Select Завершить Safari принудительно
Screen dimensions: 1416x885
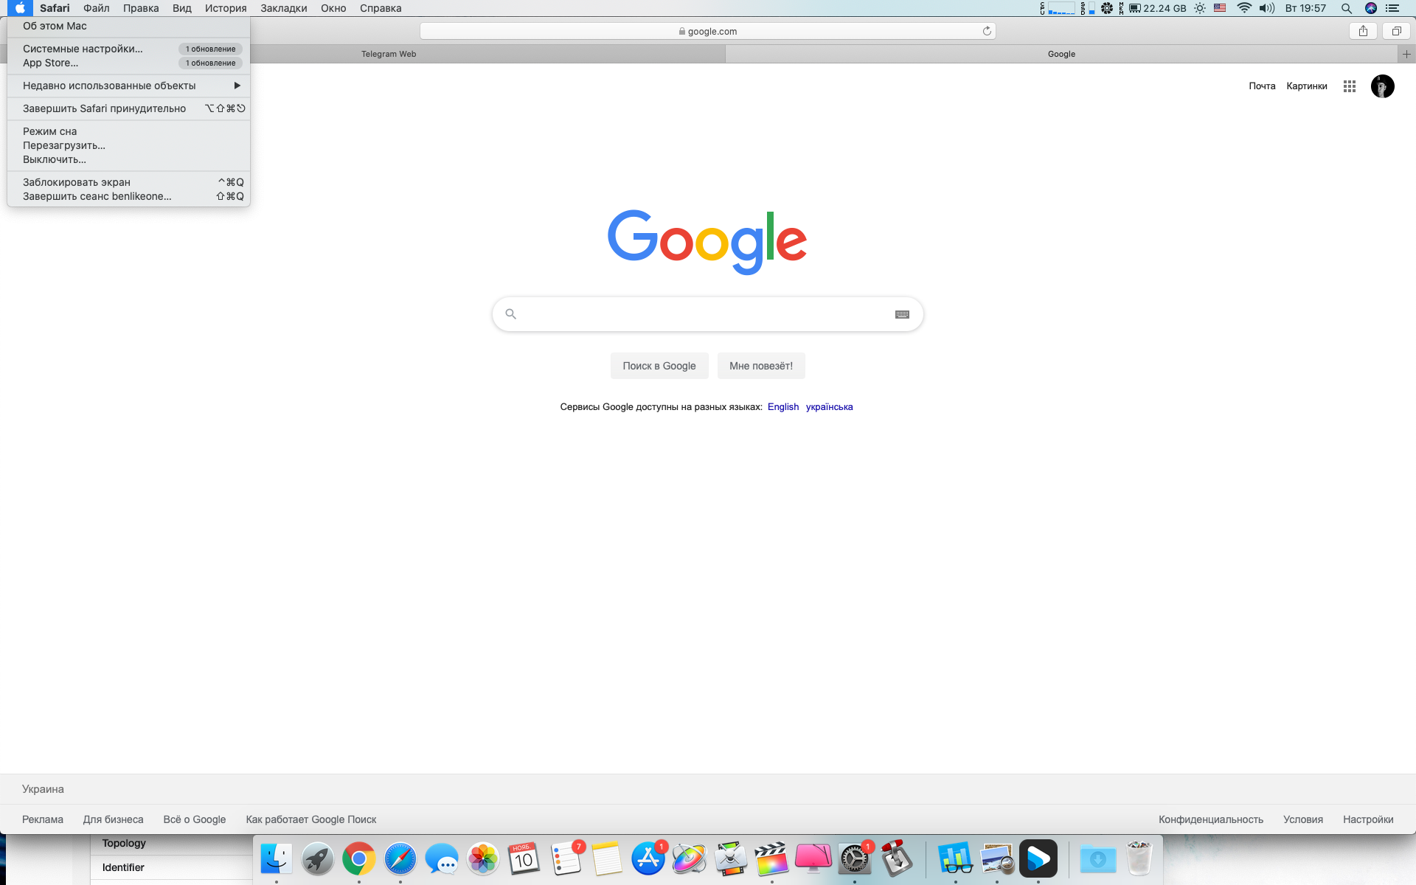128,108
